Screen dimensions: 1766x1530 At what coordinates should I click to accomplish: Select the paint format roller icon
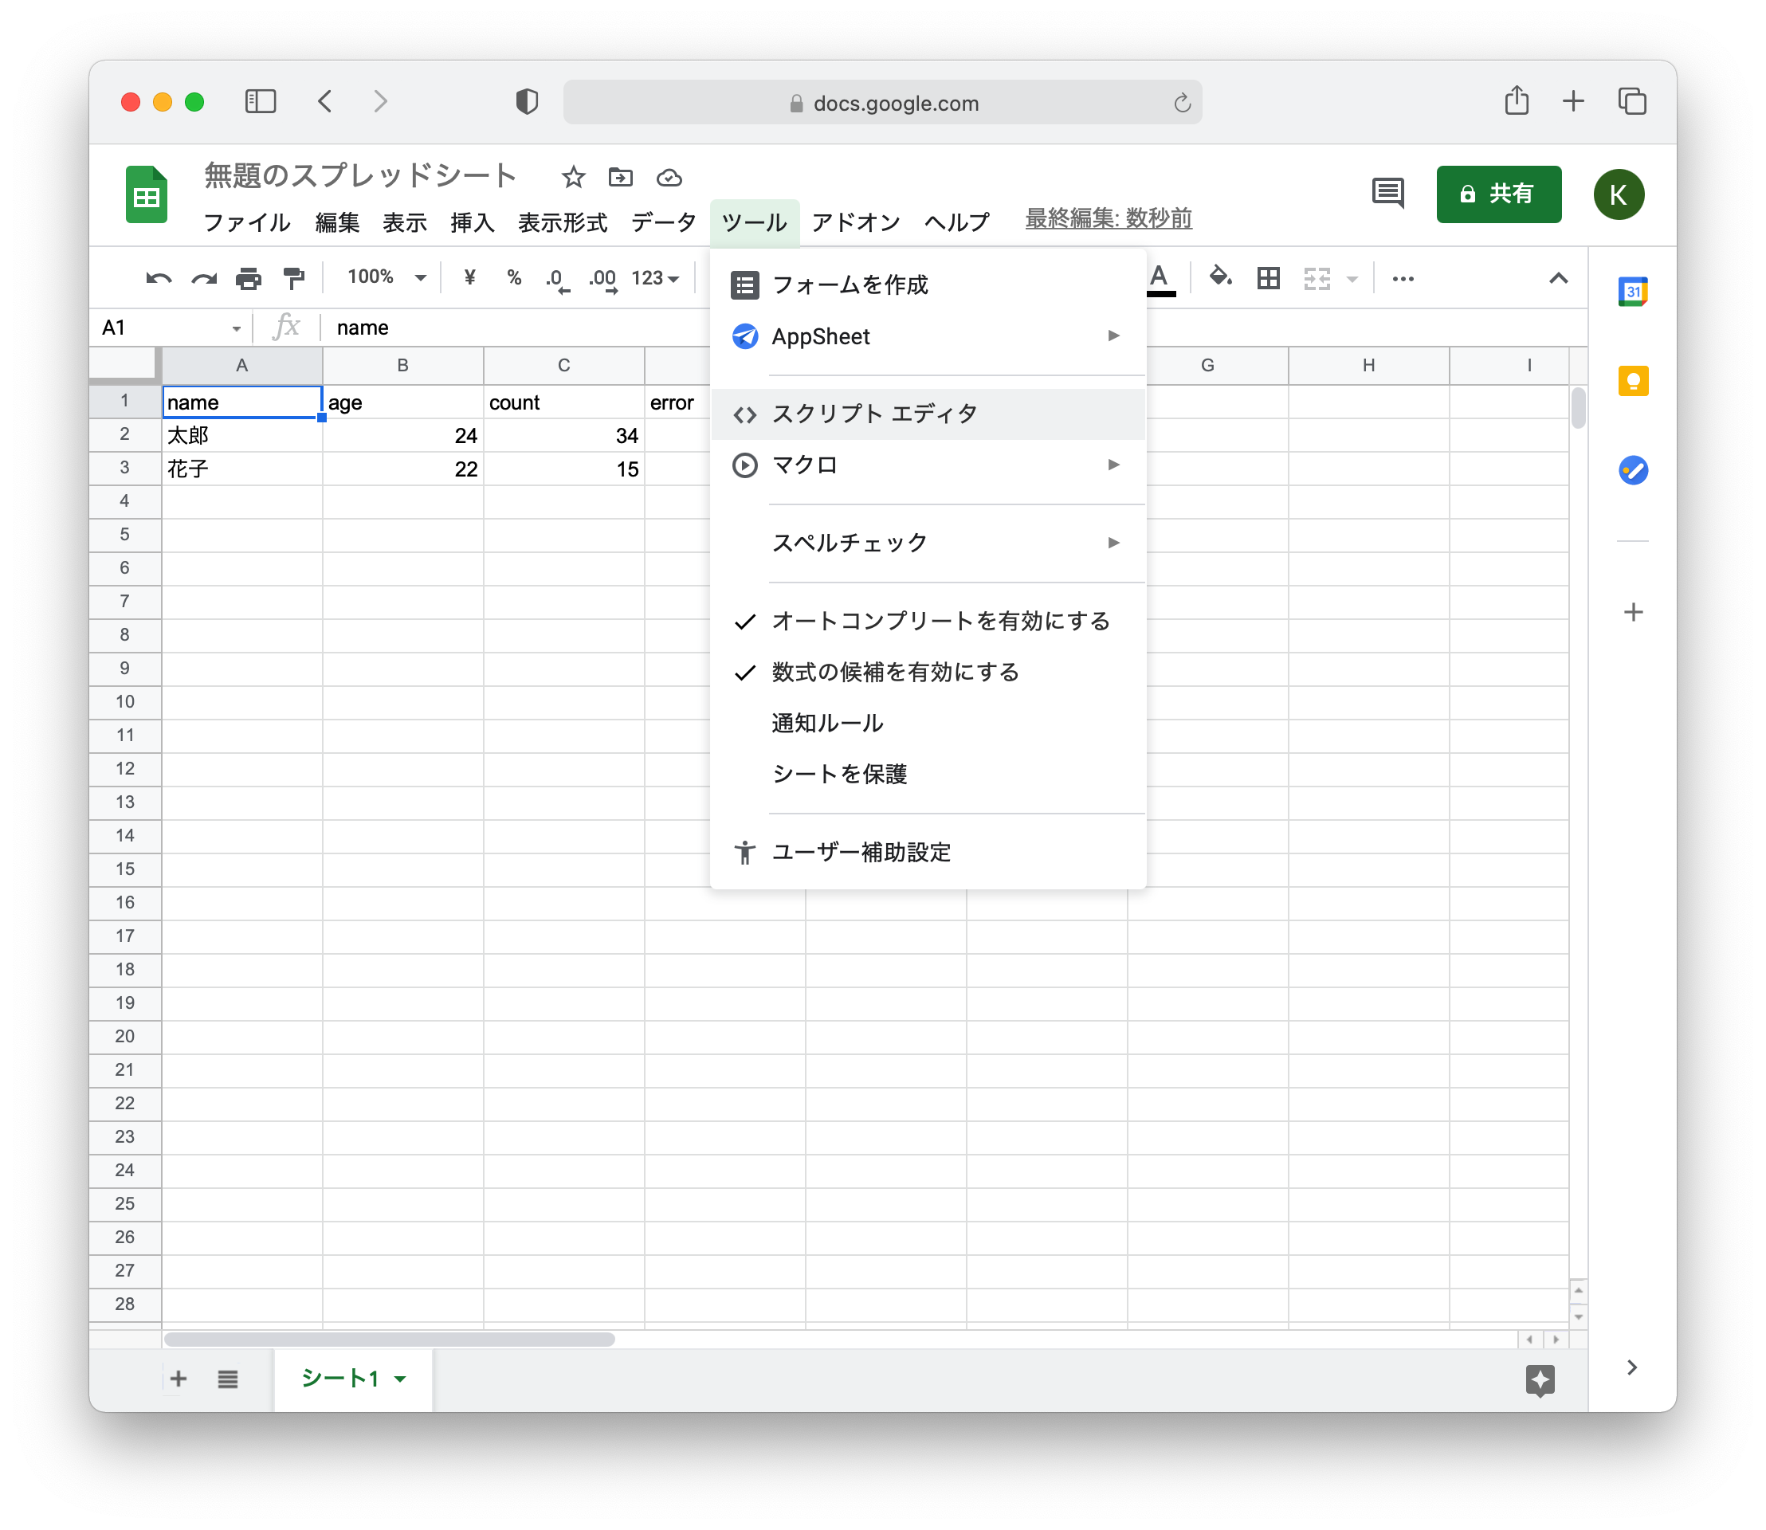[294, 278]
